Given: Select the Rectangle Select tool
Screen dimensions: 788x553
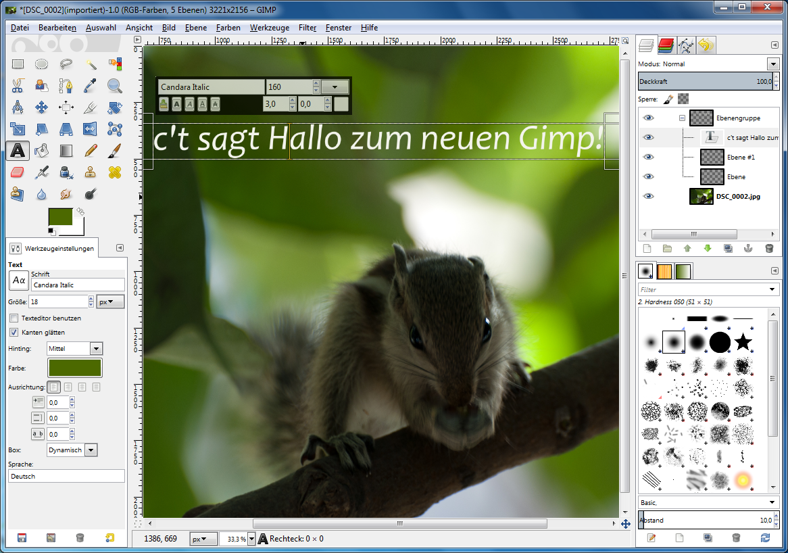Looking at the screenshot, I should coord(18,64).
